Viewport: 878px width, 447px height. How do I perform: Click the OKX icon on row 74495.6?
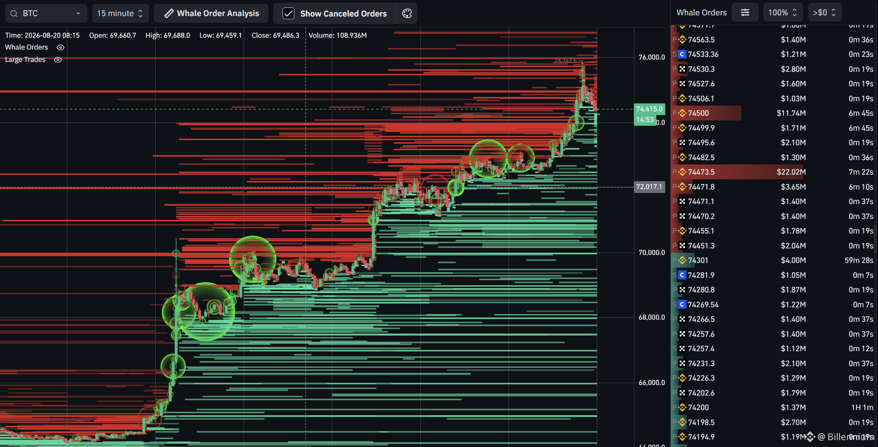point(682,142)
